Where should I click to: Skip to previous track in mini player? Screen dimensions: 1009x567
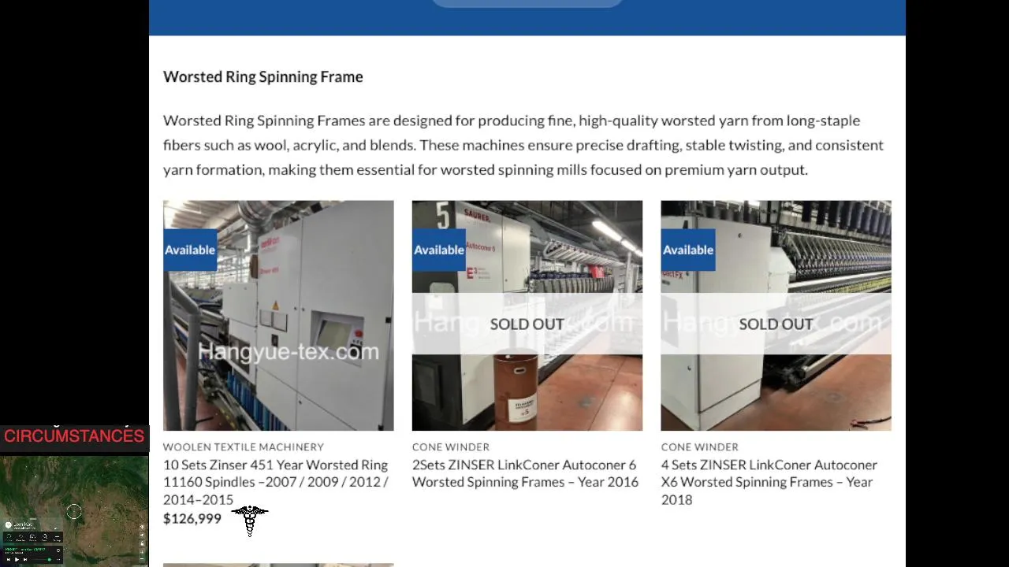[9, 560]
